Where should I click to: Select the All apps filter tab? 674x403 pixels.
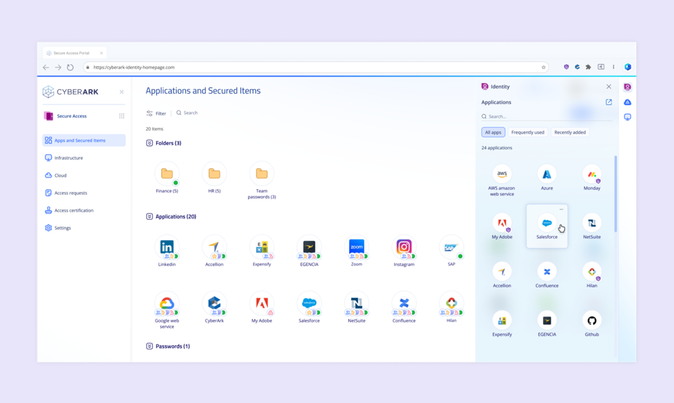click(493, 132)
